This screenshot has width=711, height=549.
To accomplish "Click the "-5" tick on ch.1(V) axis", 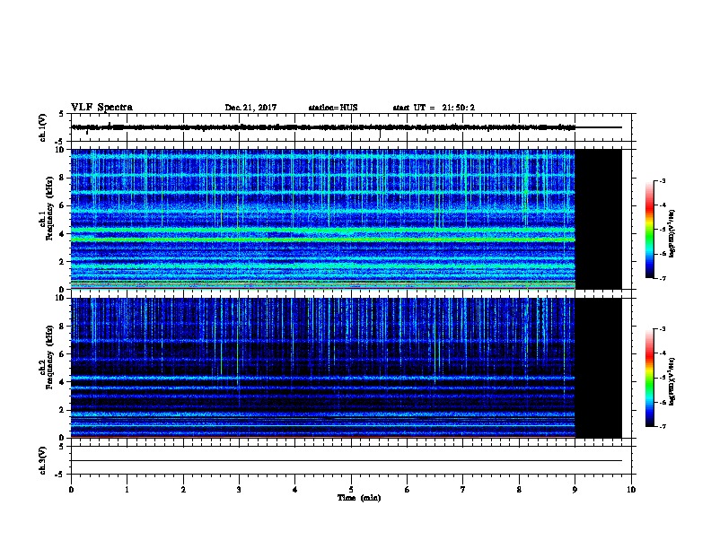I will coord(60,142).
